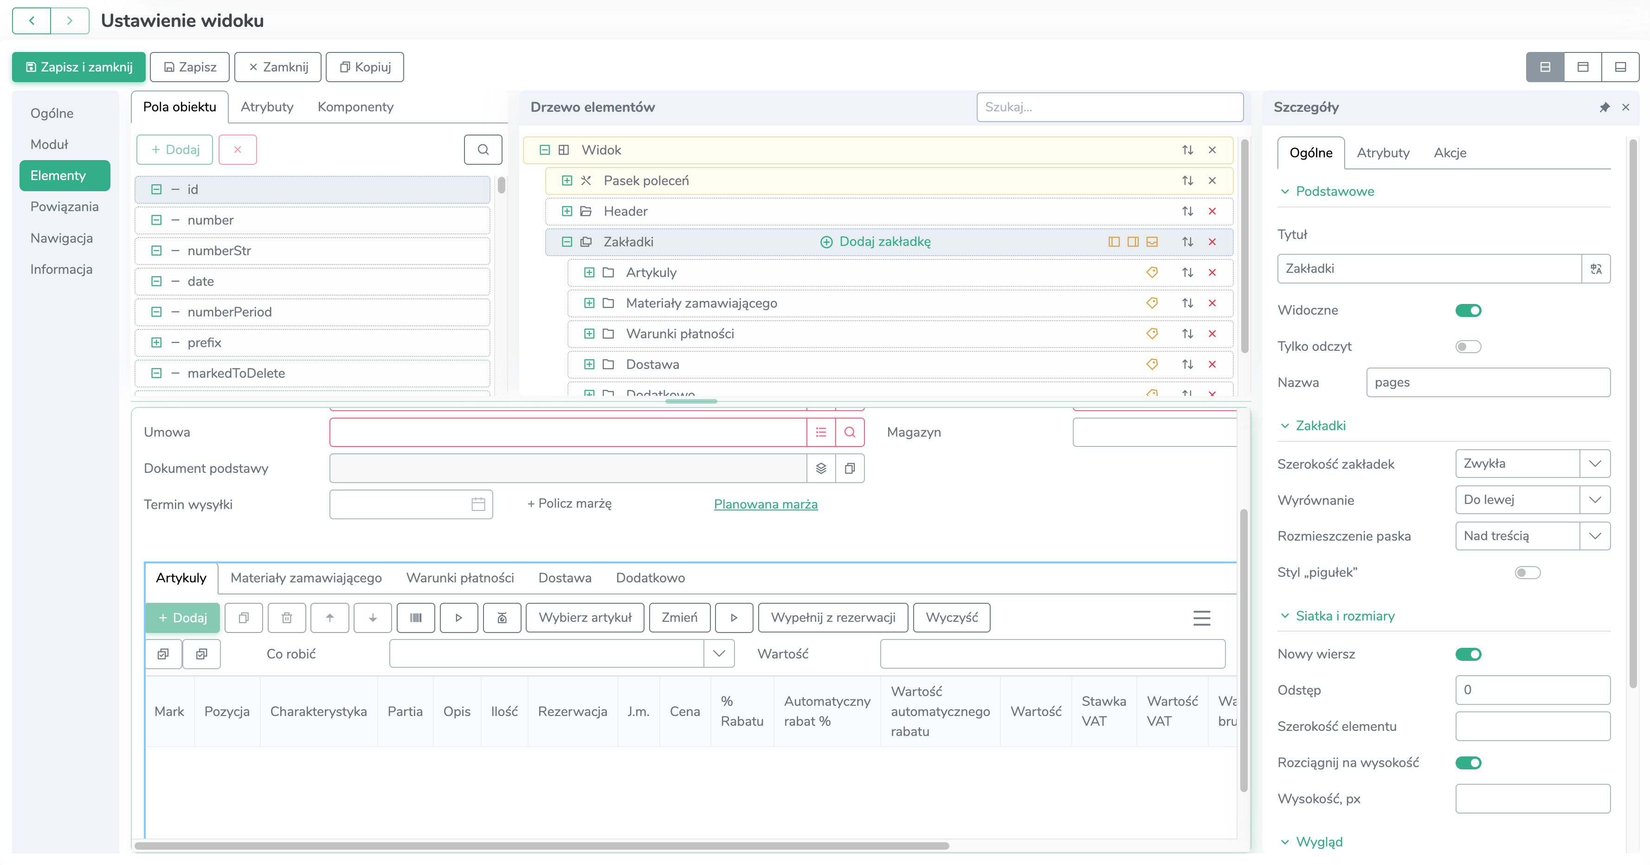
Task: Click the first orange layout icon on Zakładki row
Action: 1114,242
